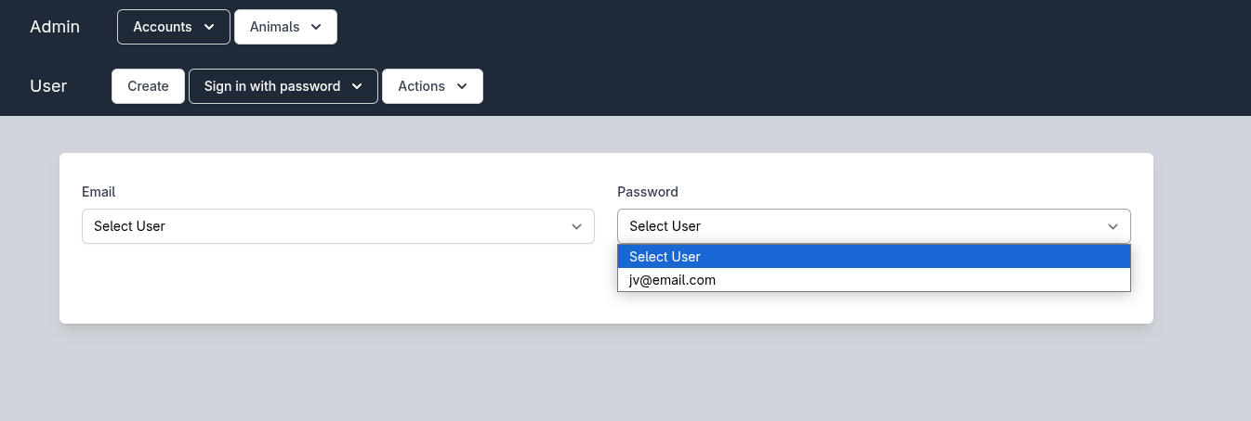
Task: Click the User section label
Action: 48,86
